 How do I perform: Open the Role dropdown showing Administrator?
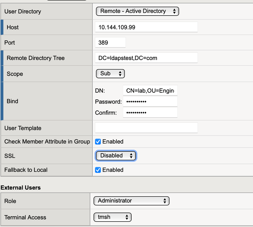point(131,201)
